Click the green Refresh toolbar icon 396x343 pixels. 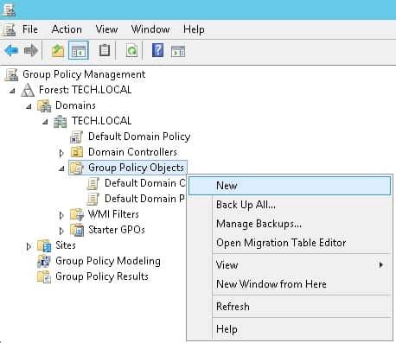click(131, 51)
